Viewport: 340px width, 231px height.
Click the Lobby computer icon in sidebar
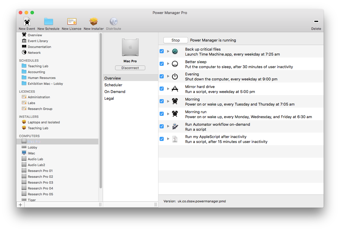click(24, 147)
